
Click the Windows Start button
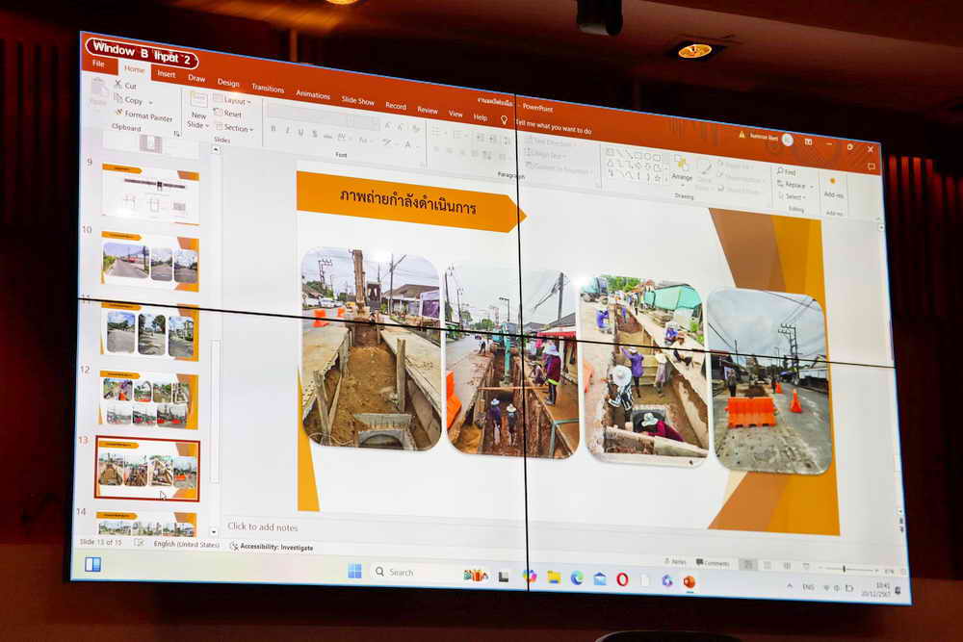coord(354,571)
